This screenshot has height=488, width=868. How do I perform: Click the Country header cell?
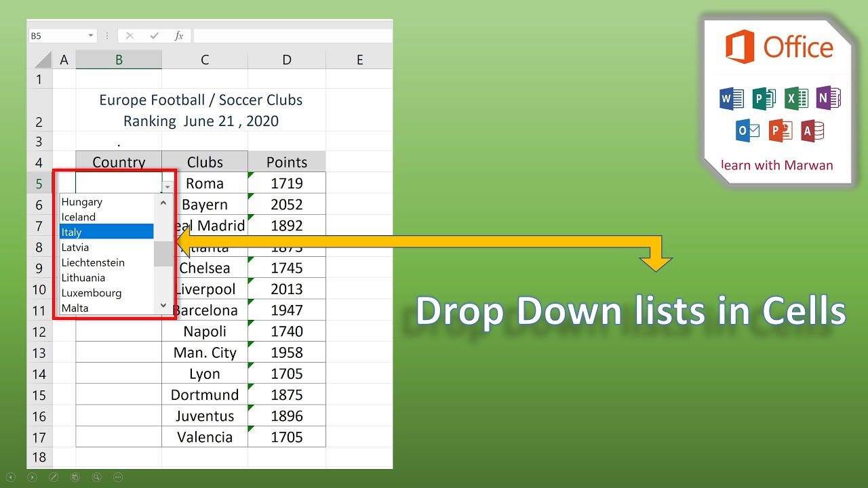(119, 161)
